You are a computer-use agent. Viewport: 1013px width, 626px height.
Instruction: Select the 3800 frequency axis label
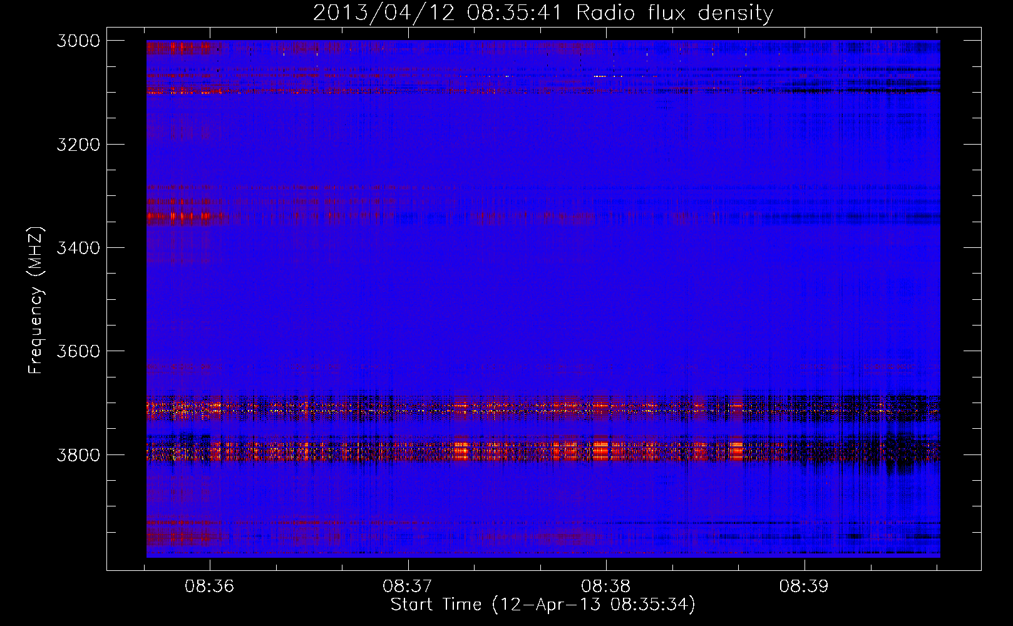pyautogui.click(x=78, y=454)
